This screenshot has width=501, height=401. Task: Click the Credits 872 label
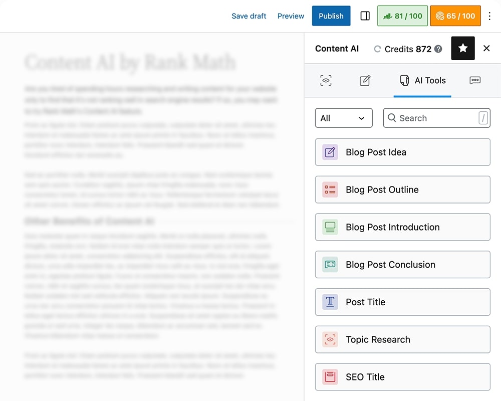click(x=408, y=49)
